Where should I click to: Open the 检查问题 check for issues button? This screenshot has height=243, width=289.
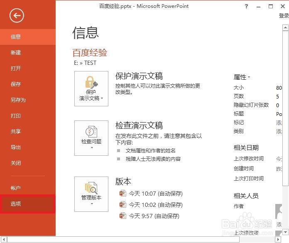pyautogui.click(x=91, y=138)
